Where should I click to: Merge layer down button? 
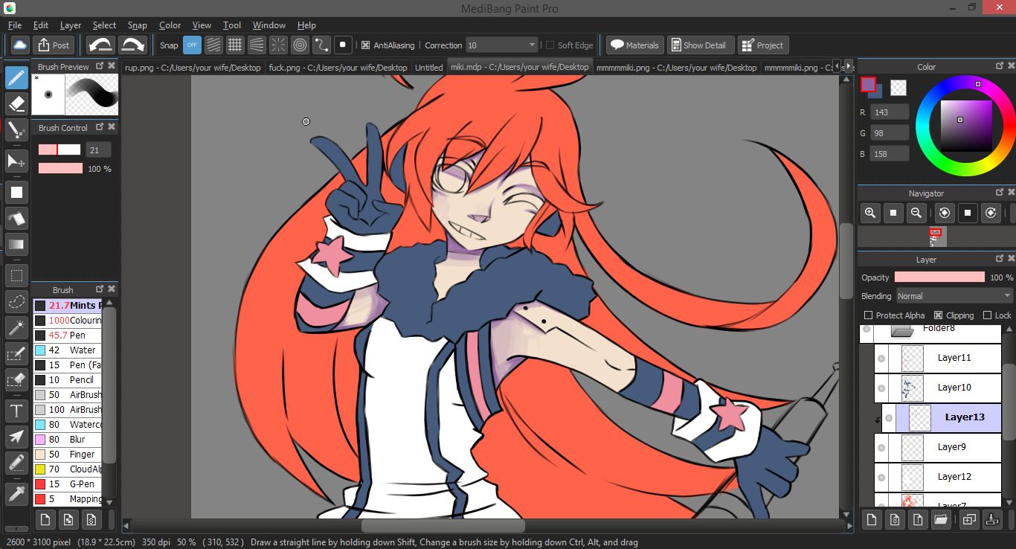coord(992,518)
